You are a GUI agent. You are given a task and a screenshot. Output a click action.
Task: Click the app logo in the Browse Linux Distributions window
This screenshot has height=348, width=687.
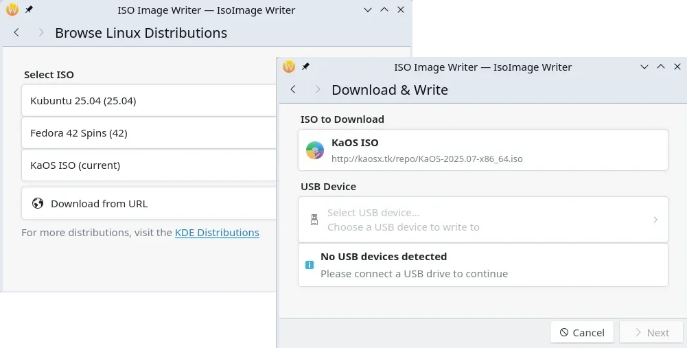[x=12, y=10]
